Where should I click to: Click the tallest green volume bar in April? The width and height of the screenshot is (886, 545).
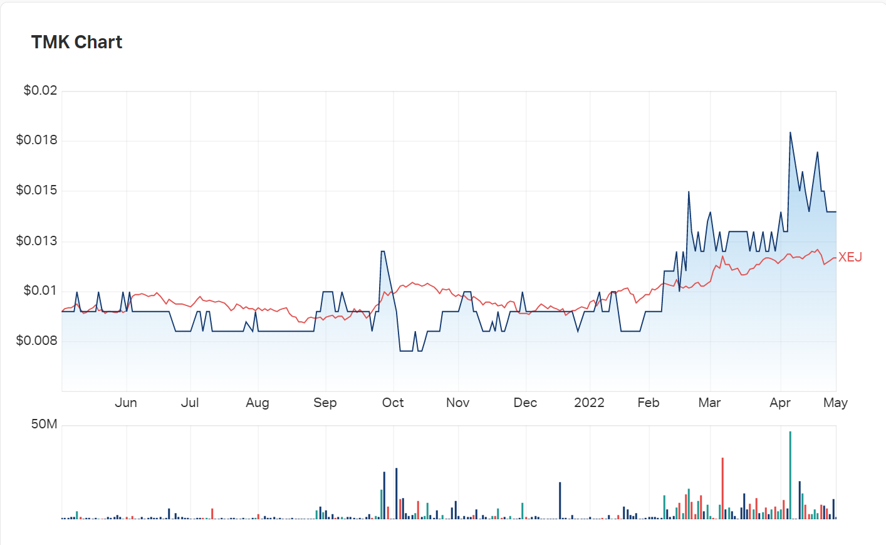pos(790,475)
